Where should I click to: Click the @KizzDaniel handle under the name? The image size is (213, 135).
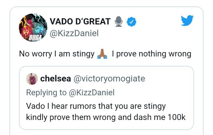point(74,34)
